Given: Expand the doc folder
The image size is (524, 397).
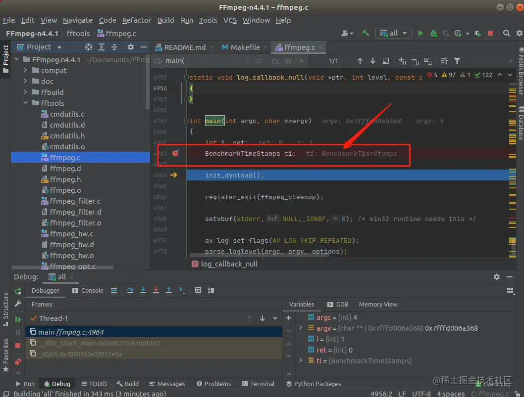Looking at the screenshot, I should 25,81.
